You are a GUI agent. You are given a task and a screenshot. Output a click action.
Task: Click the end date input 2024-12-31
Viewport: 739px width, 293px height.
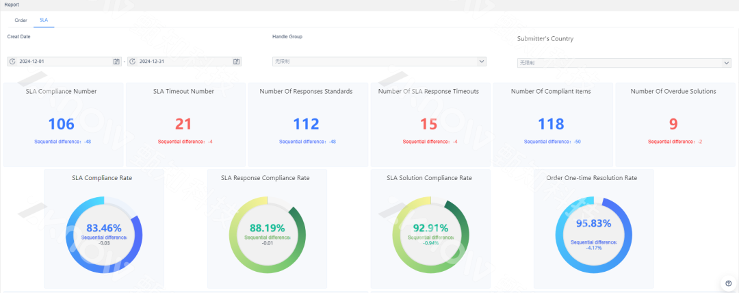click(181, 62)
